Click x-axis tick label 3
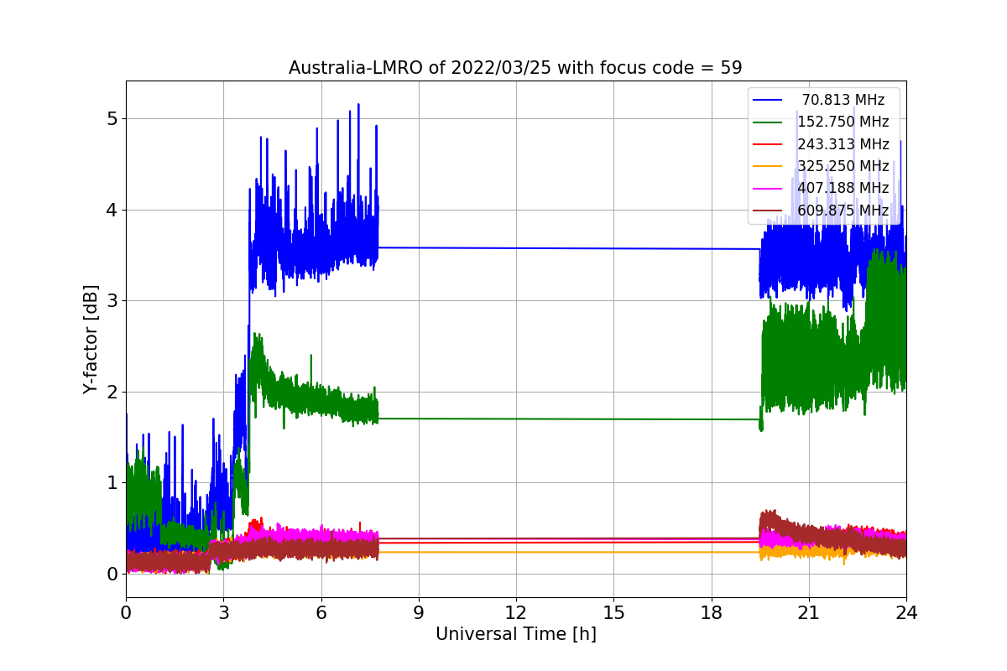 tap(223, 613)
